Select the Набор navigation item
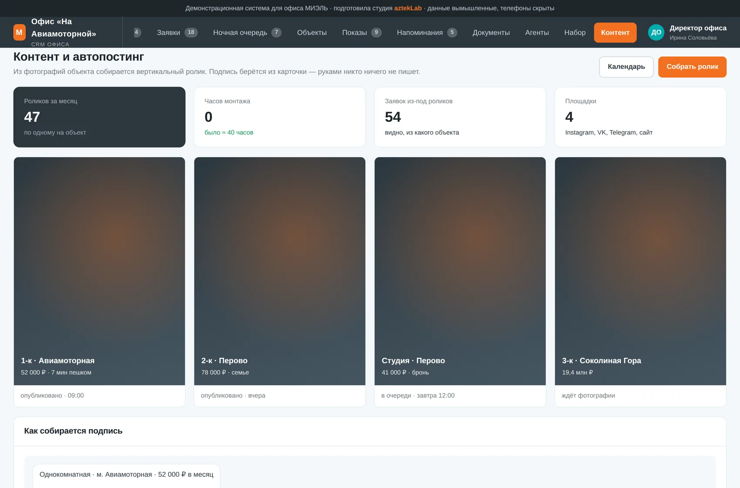This screenshot has width=740, height=488. tap(575, 33)
